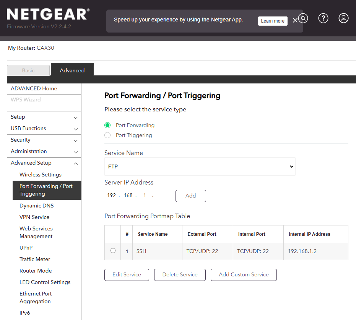Select the Port Forwarding radio button
The image size is (356, 320).
[107, 125]
